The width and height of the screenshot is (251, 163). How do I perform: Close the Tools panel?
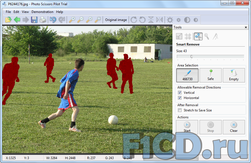coord(246,27)
